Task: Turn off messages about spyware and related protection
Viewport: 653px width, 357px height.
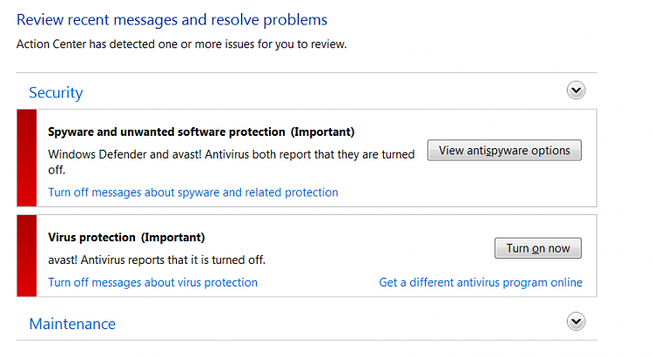Action: pos(193,192)
